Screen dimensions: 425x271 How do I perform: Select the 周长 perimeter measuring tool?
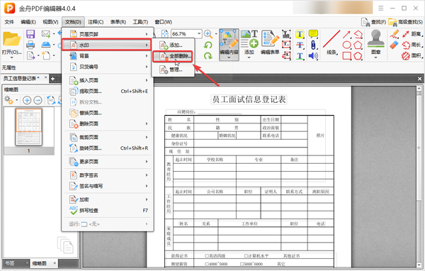click(x=412, y=45)
